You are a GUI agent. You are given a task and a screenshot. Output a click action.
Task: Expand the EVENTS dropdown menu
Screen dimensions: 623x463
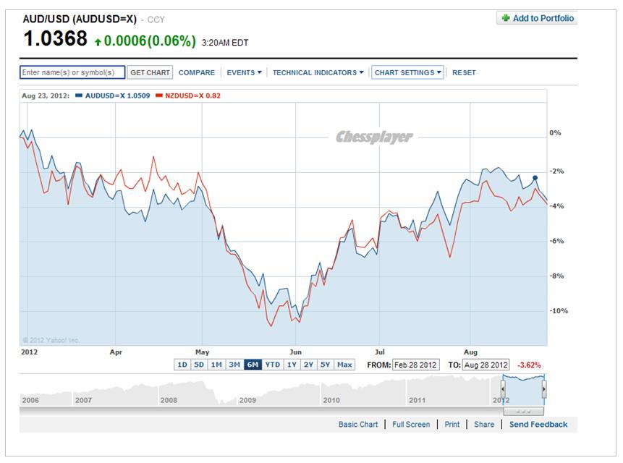[x=244, y=72]
